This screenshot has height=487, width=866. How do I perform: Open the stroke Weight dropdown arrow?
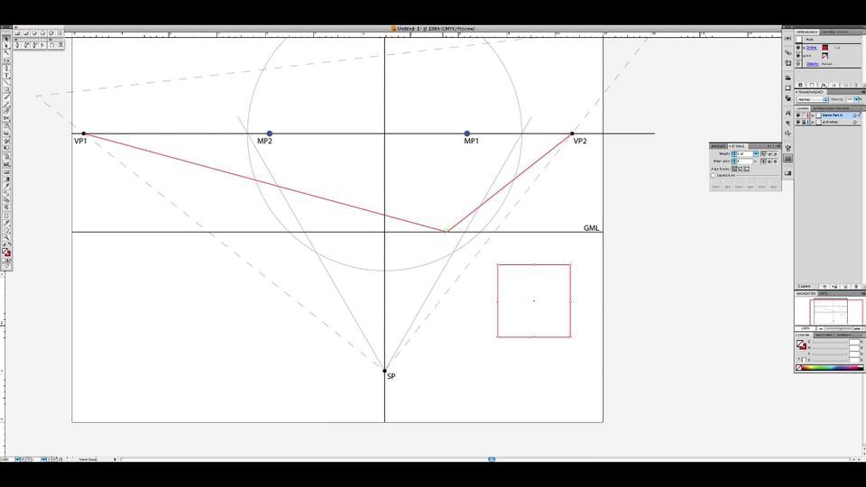756,153
